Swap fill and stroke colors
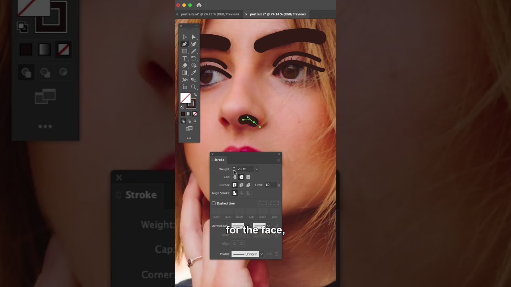Viewport: 511px width, 287px height. point(195,95)
